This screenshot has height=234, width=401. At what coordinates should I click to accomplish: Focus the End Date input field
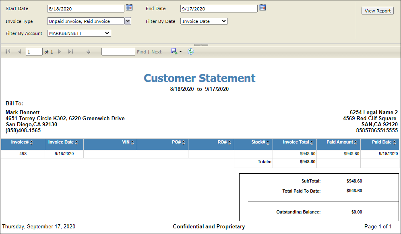tap(219, 8)
